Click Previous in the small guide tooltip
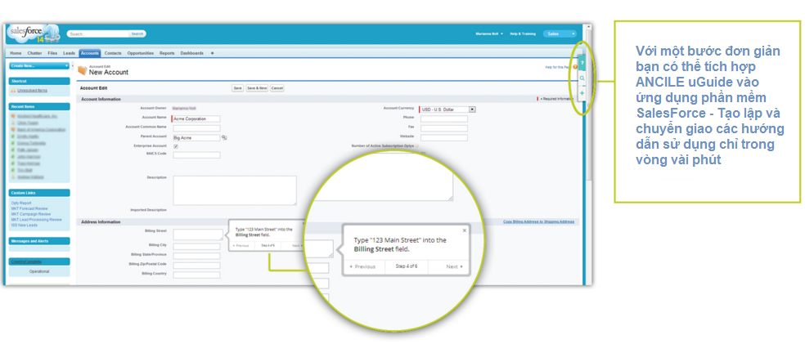The image size is (805, 344). [x=241, y=246]
